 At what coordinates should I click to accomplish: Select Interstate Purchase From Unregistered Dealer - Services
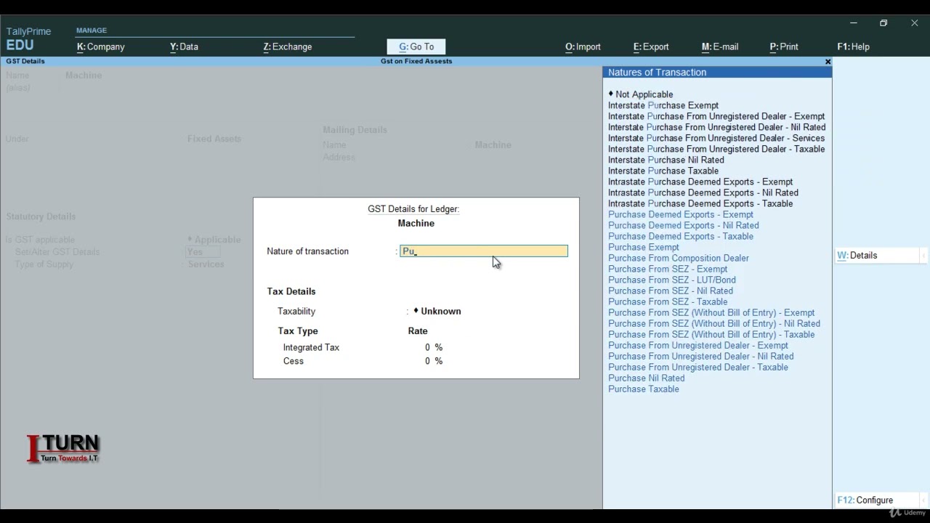[716, 138]
